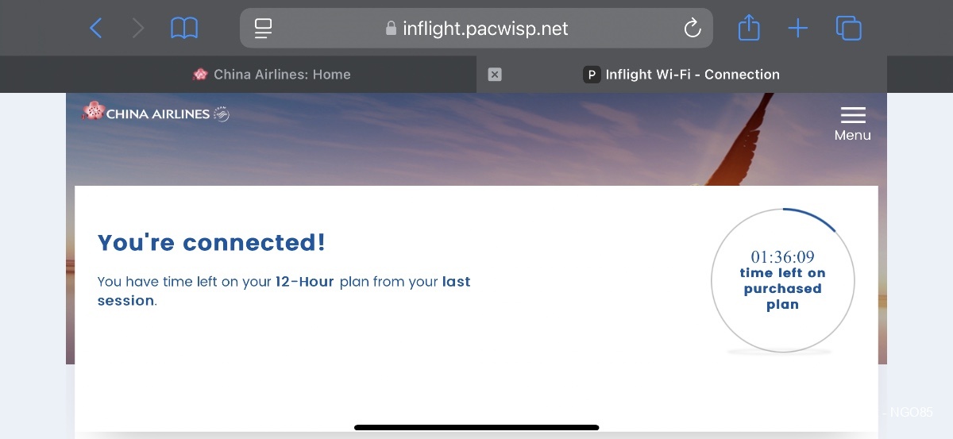Open the share sheet icon
Viewport: 953px width, 439px height.
749,29
